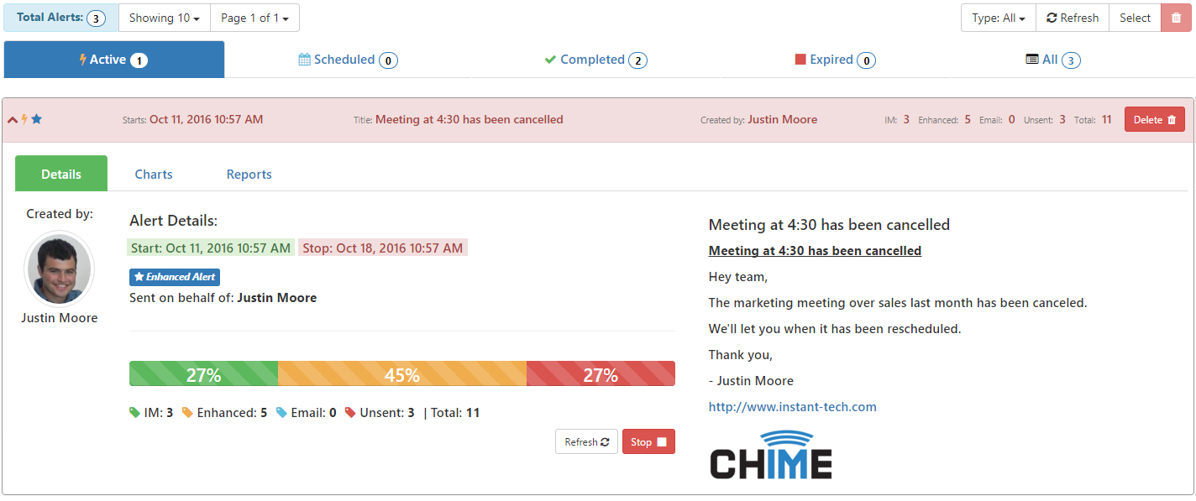
Task: Stop the active alert
Action: [x=648, y=442]
